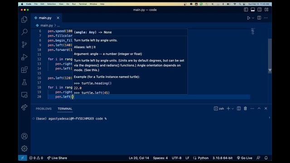Image resolution: width=290 pixels, height=163 pixels.
Task: Open macOS Wi-Fi menu bar icon
Action: point(235,4)
